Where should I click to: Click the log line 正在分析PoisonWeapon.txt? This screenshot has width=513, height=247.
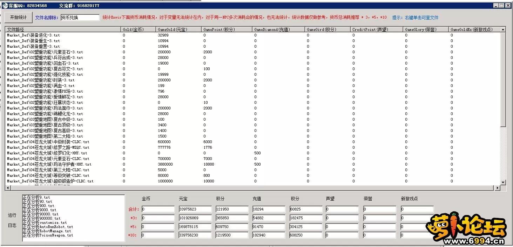click(48, 235)
